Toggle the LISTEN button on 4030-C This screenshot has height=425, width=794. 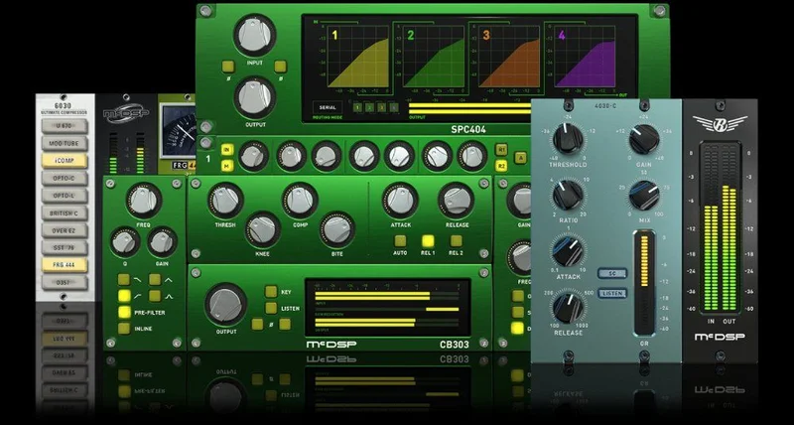pyautogui.click(x=612, y=293)
